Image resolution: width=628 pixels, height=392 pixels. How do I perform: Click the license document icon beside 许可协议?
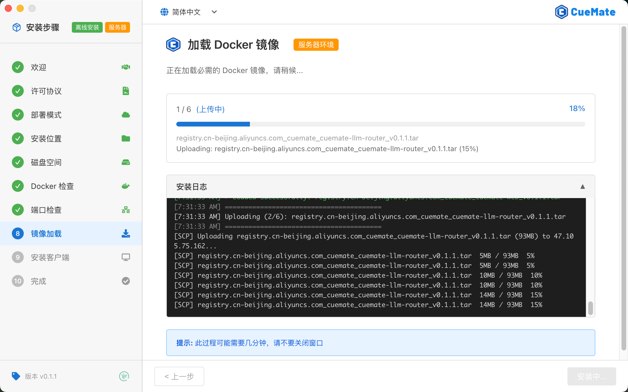click(126, 91)
